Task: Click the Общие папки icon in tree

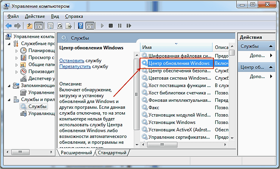Action: pyautogui.click(x=23, y=64)
